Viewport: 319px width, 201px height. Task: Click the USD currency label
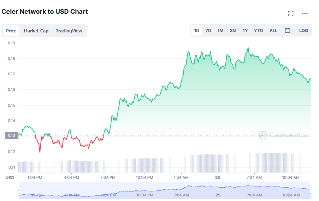10,178
